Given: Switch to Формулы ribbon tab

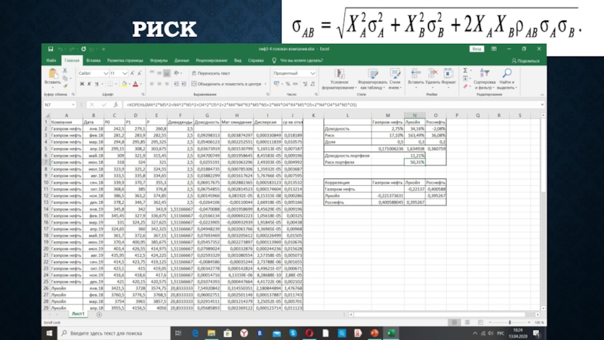Looking at the screenshot, I should pyautogui.click(x=159, y=60).
